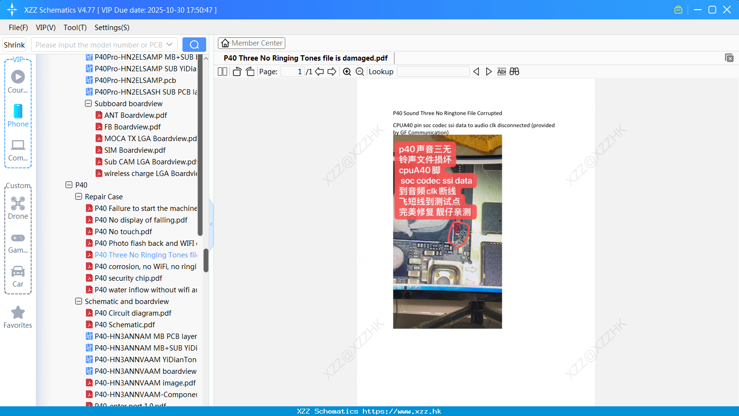
Task: Collapse the Subboard boardview folder
Action: click(88, 103)
